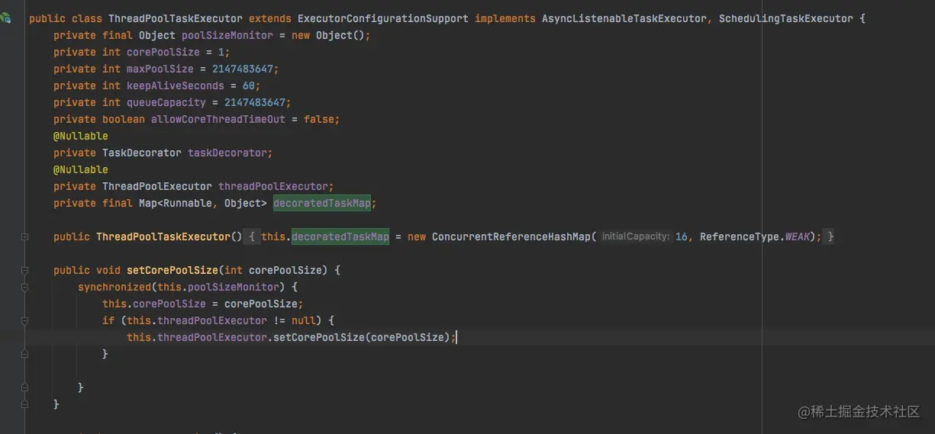Click fold end marker of setCorePoolSize method
Image resolution: width=935 pixels, height=434 pixels.
(24, 405)
